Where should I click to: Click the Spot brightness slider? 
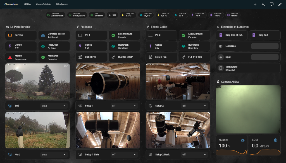pos(265,57)
